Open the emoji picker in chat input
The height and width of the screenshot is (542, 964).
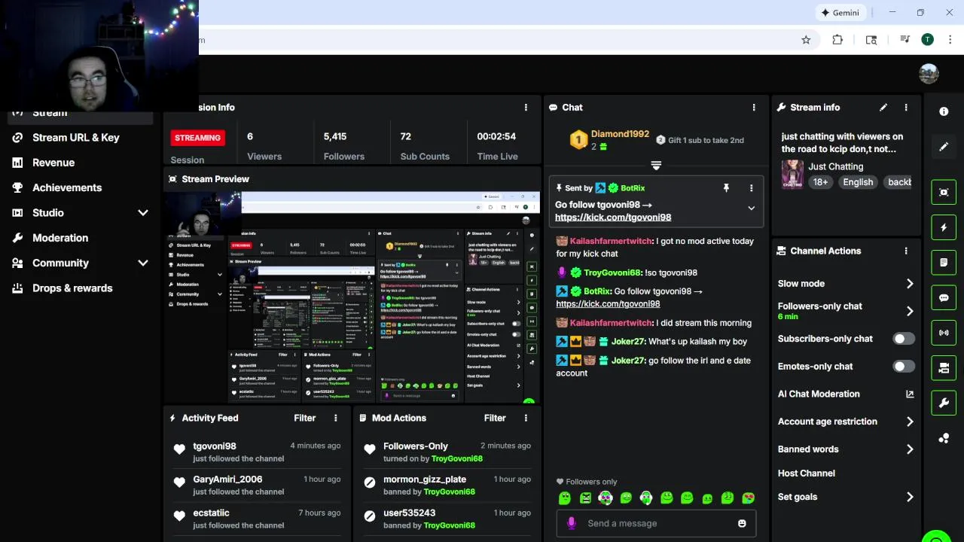click(x=742, y=524)
